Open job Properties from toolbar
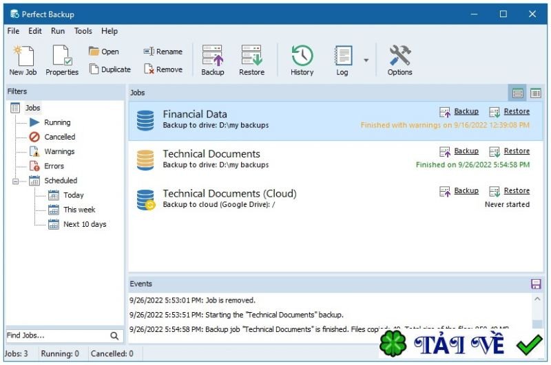This screenshot has height=365, width=551. point(62,60)
